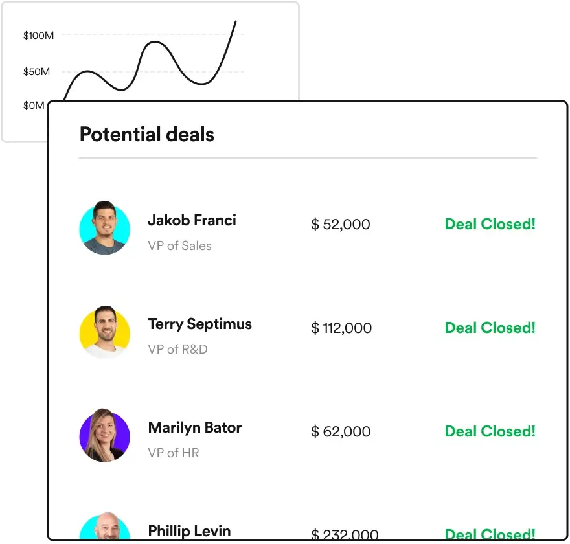Open Jakob Franci's name link

click(192, 220)
